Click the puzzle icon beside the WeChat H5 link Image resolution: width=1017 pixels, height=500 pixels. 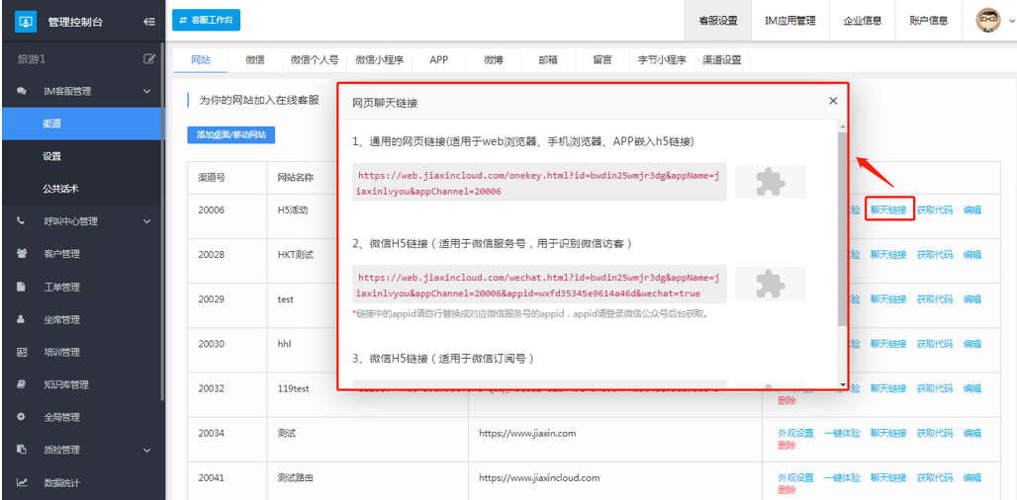[x=770, y=284]
